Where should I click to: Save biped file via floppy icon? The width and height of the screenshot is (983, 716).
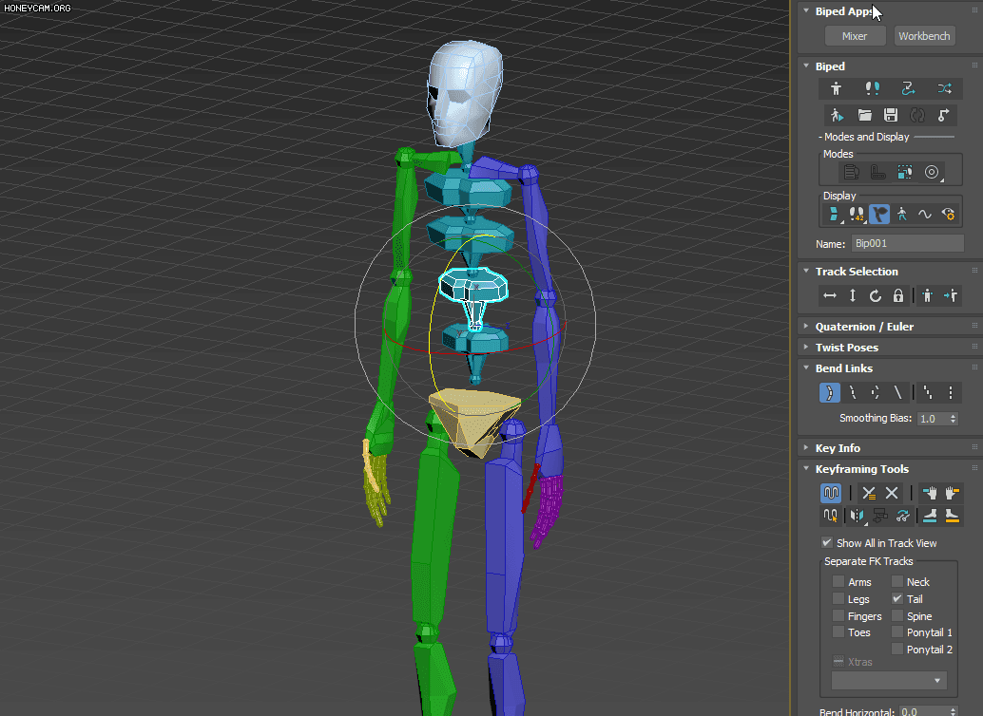click(891, 115)
